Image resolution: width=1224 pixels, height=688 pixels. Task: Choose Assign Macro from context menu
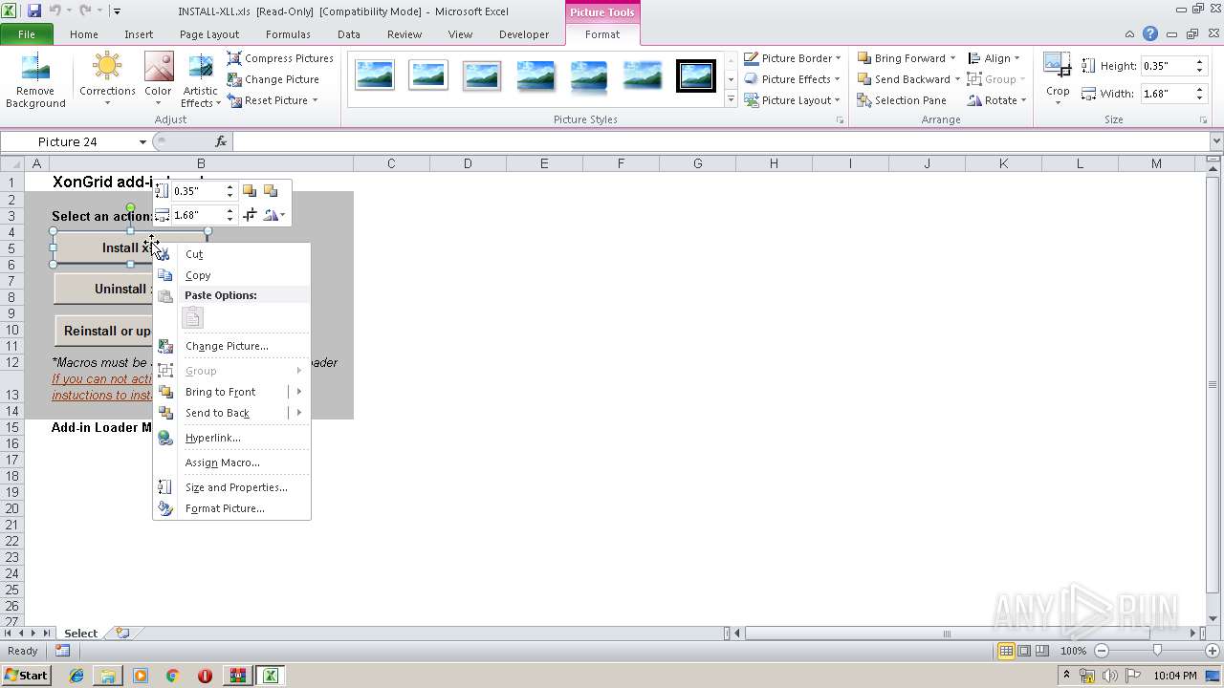click(232, 462)
